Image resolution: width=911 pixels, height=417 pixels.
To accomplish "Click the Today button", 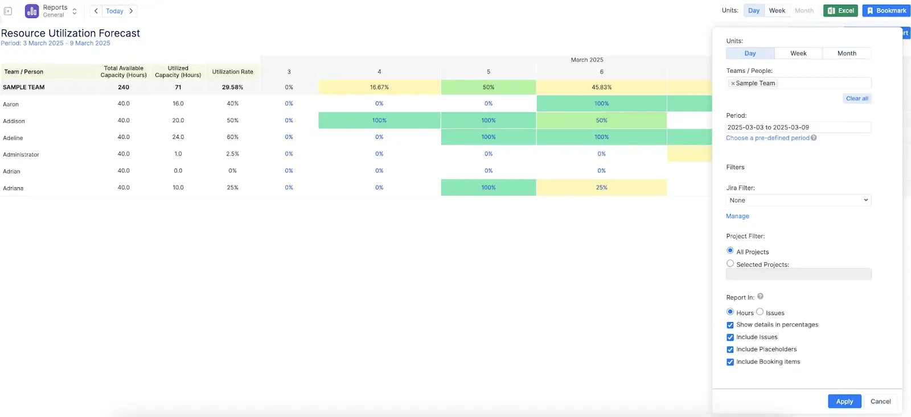I will tap(114, 10).
